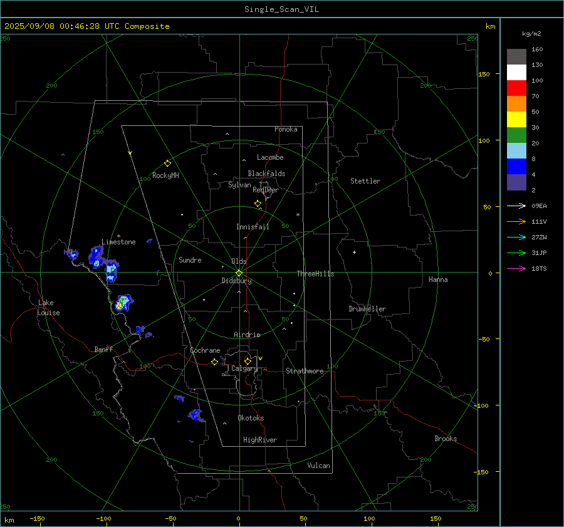Click the orange 111V arrow in legend
Image resolution: width=564 pixels, height=527 pixels.
click(516, 222)
